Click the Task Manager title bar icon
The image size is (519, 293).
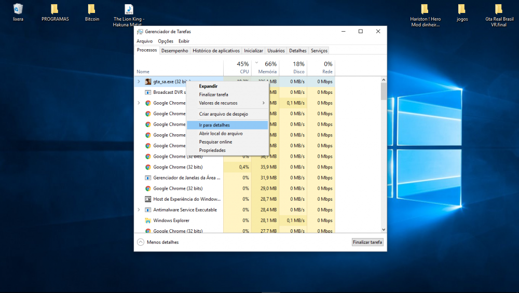pyautogui.click(x=140, y=32)
